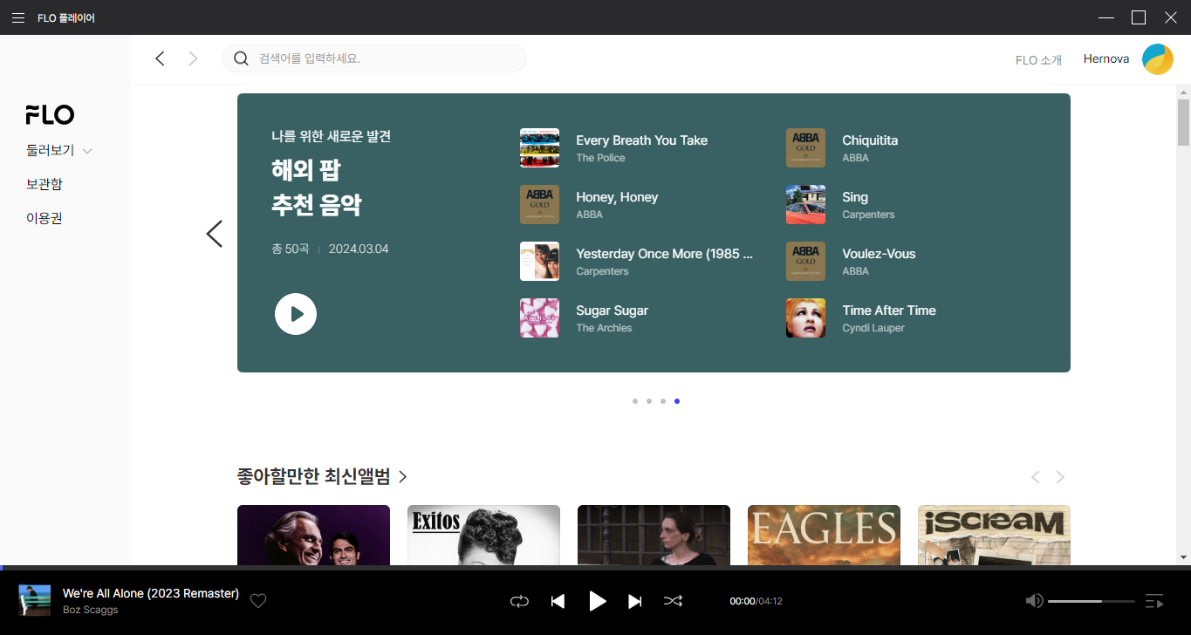Screen dimensions: 1191x635
Task: Click Voulez-Vous album cover
Action: 805,262
